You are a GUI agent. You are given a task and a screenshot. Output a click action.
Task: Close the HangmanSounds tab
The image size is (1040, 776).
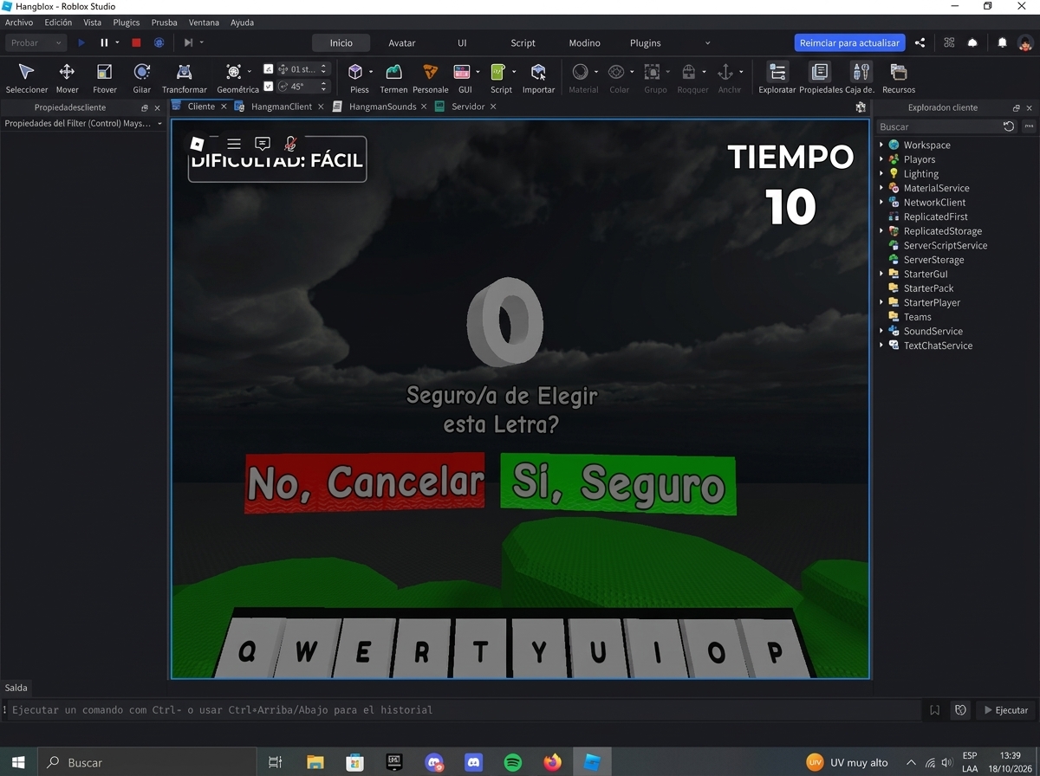click(x=424, y=107)
